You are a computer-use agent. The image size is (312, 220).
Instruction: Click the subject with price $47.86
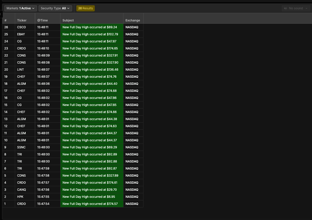pos(92,98)
